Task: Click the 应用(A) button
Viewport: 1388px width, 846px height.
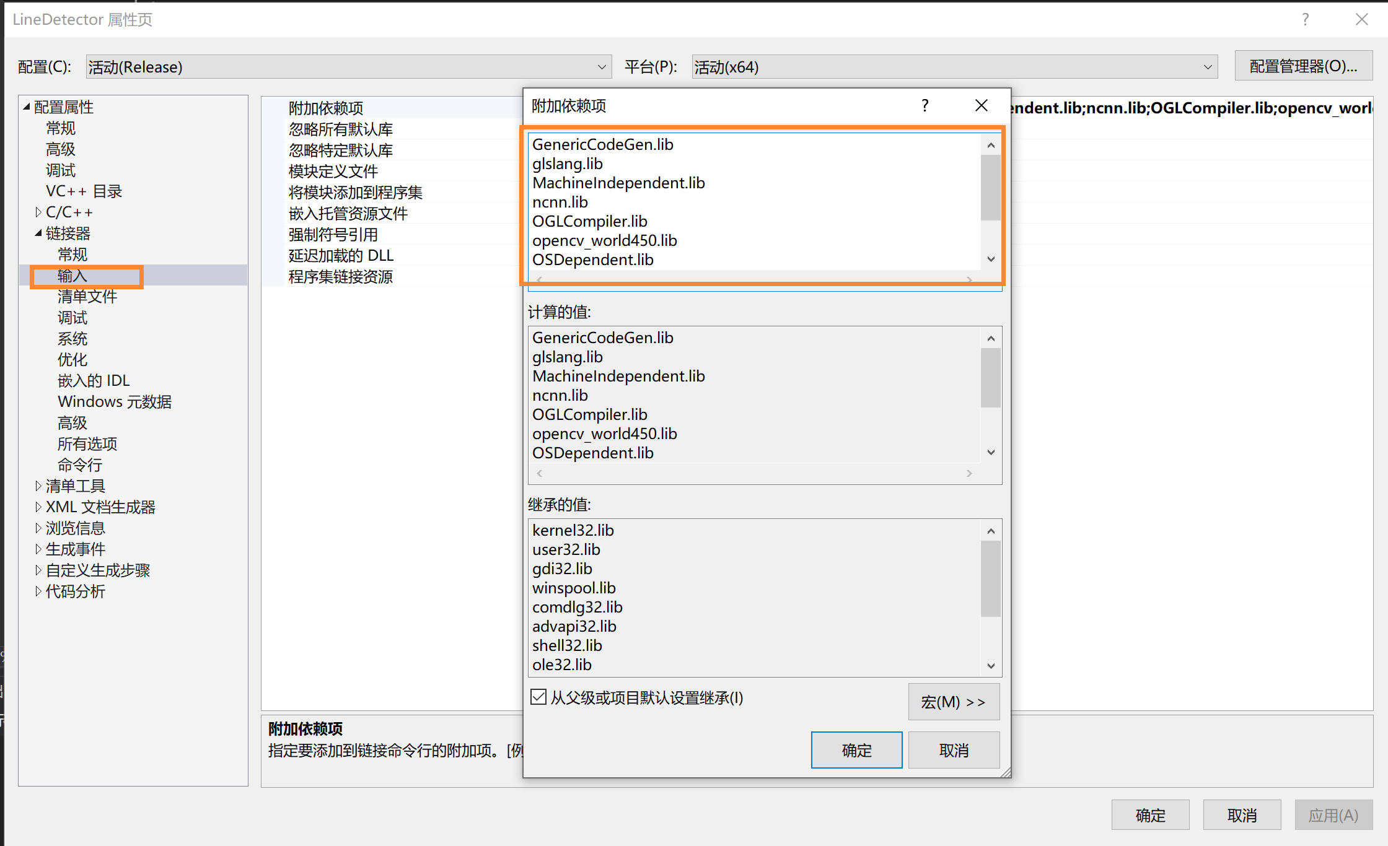Action: coord(1333,815)
